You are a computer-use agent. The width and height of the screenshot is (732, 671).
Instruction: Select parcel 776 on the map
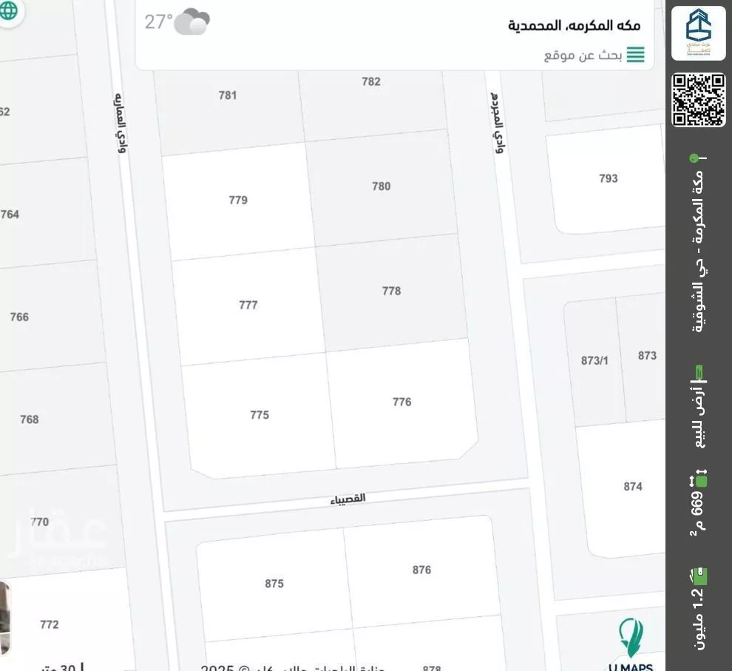[401, 402]
